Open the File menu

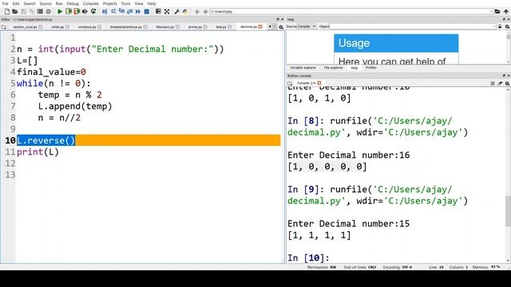click(6, 3)
